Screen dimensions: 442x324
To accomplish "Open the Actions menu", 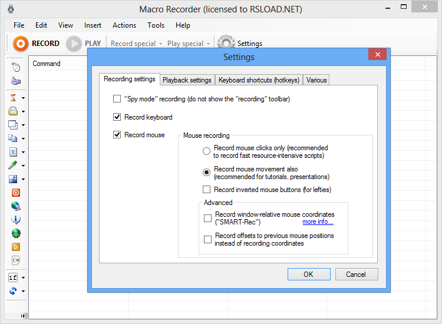I will pos(124,25).
